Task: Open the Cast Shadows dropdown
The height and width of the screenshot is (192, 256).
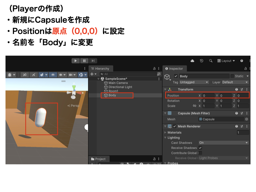Action: pyautogui.click(x=223, y=143)
